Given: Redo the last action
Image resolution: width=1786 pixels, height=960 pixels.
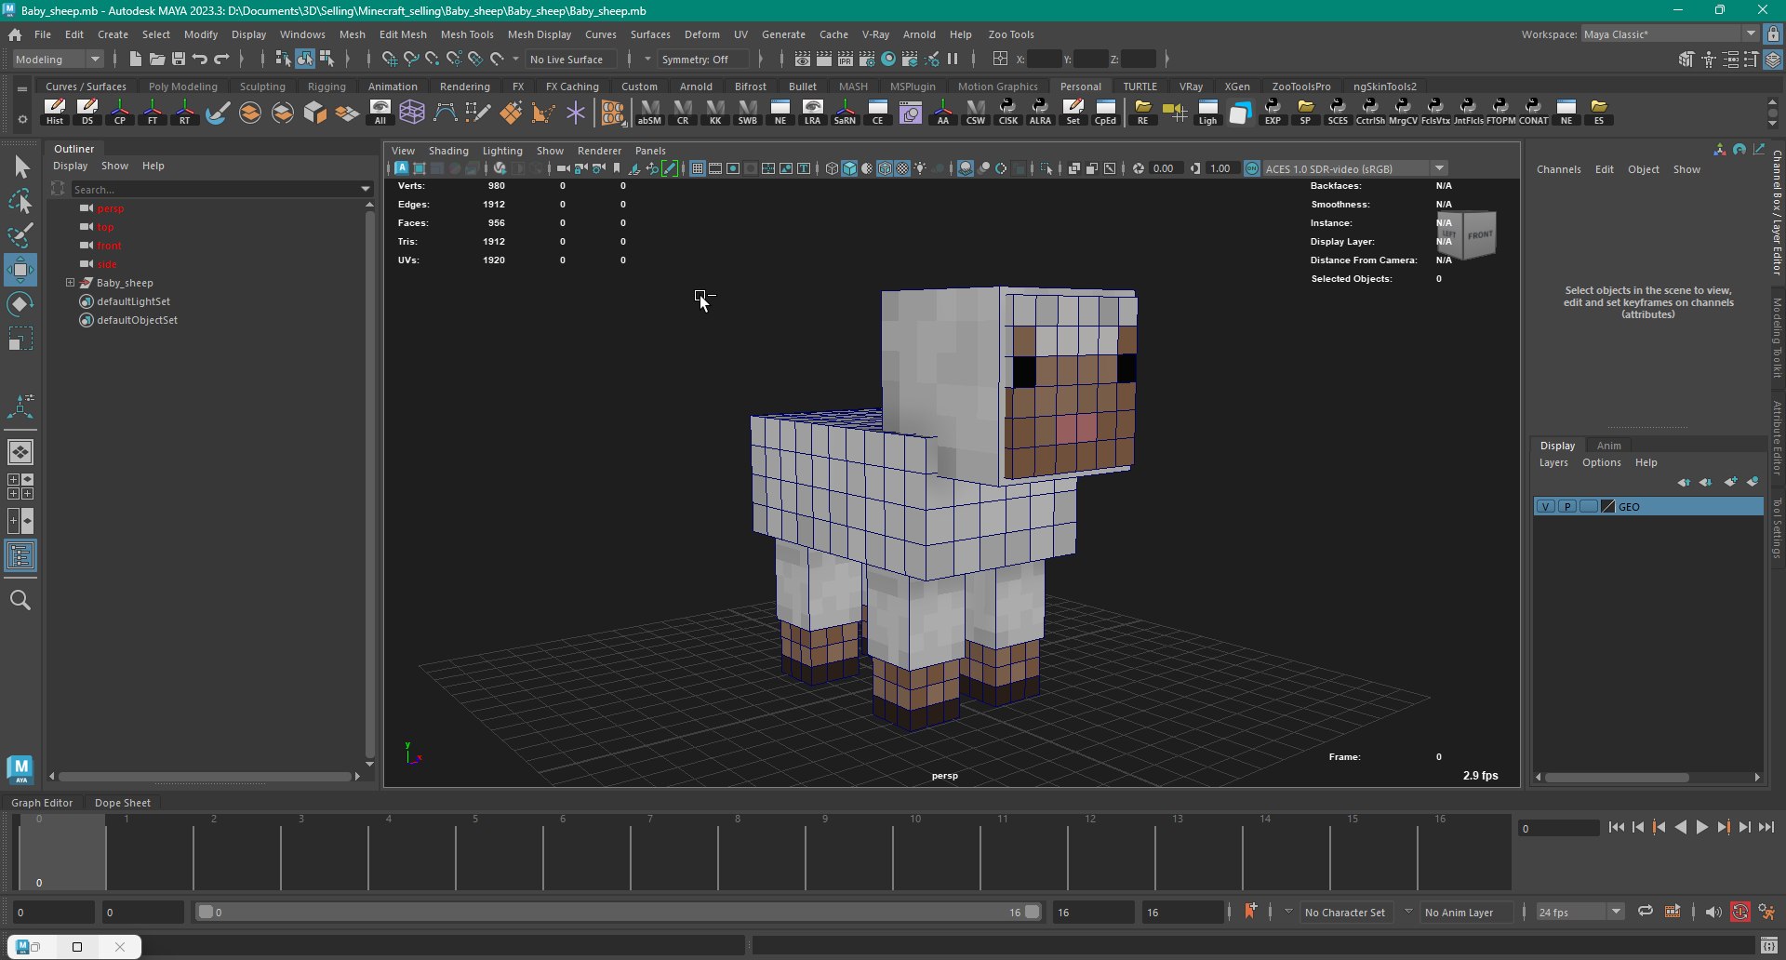Looking at the screenshot, I should coord(221,60).
